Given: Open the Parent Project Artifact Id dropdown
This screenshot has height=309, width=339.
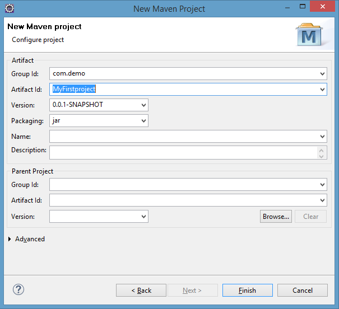Looking at the screenshot, I should point(322,200).
